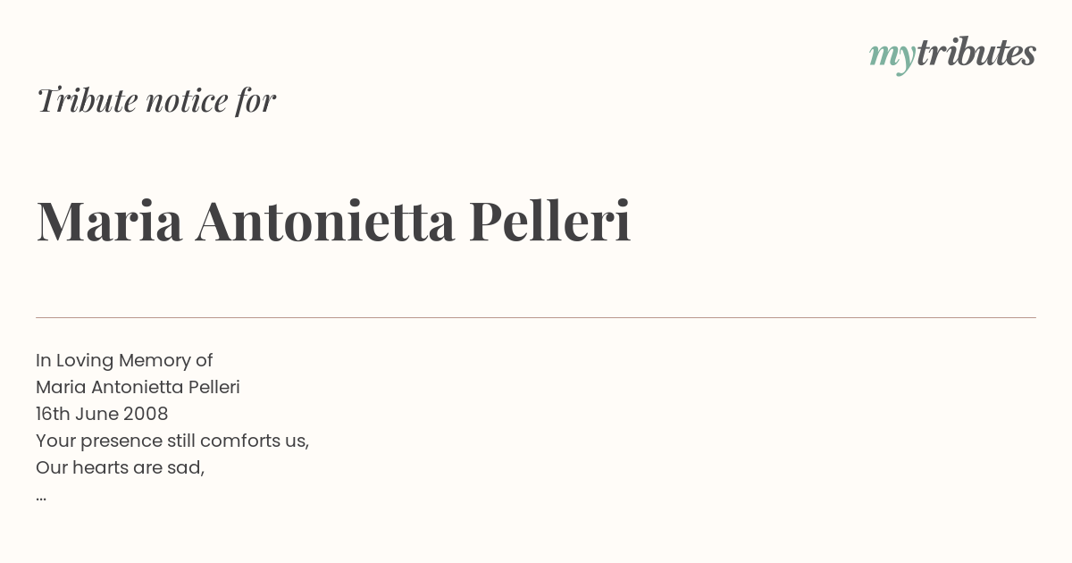Click the word "Tribute" in italic heading
1072x563 pixels.
click(x=87, y=100)
